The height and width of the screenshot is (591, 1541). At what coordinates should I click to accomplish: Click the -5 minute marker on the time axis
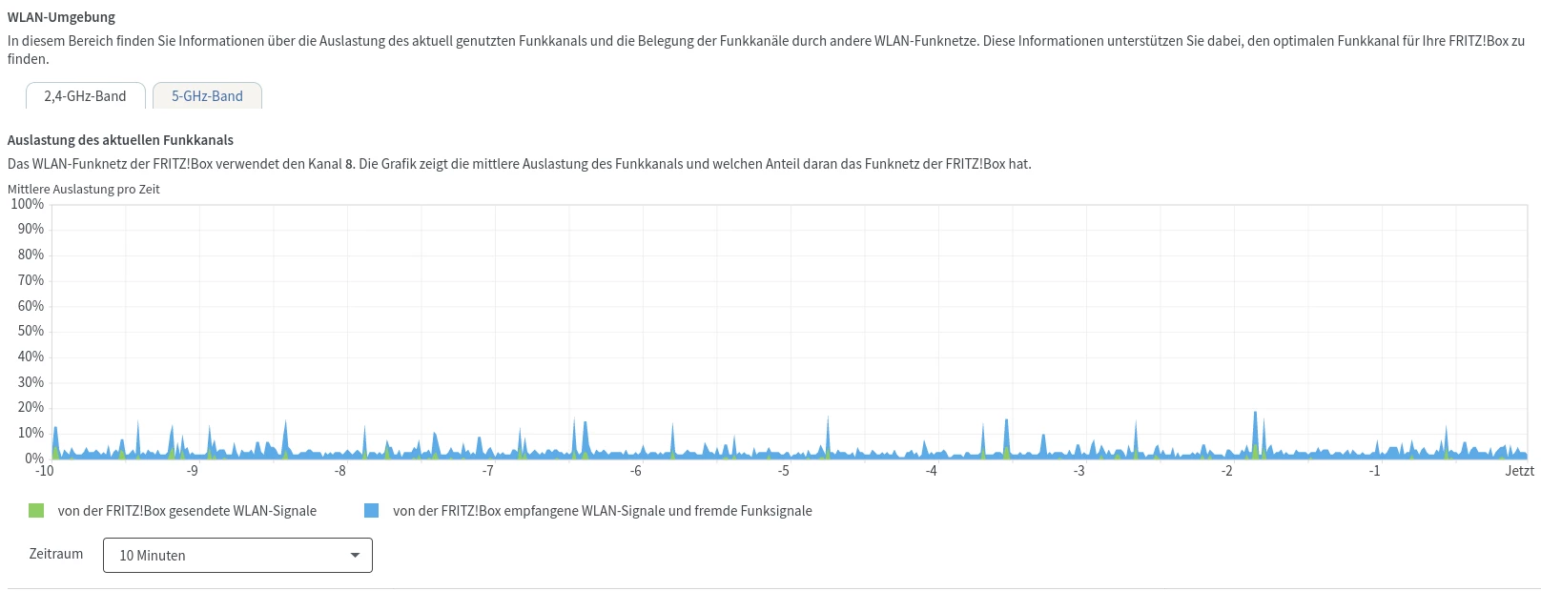(x=783, y=471)
